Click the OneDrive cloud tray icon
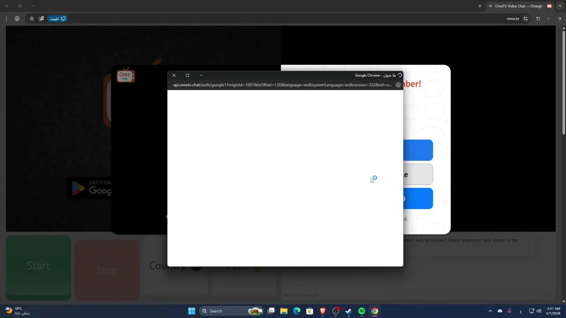Viewport: 566px width, 318px height. 500,311
